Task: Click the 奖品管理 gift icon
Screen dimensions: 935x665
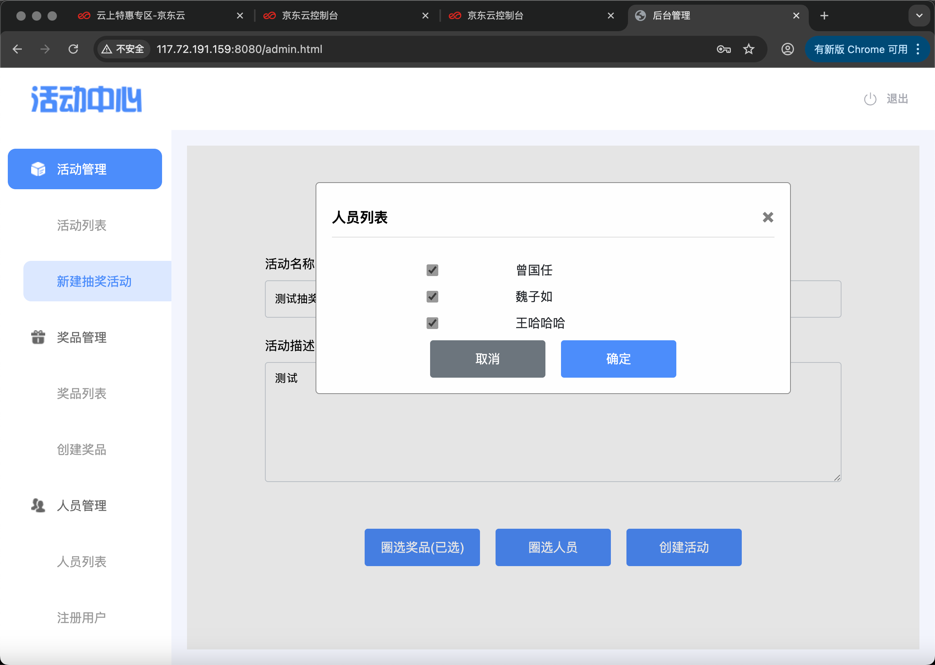Action: 38,338
